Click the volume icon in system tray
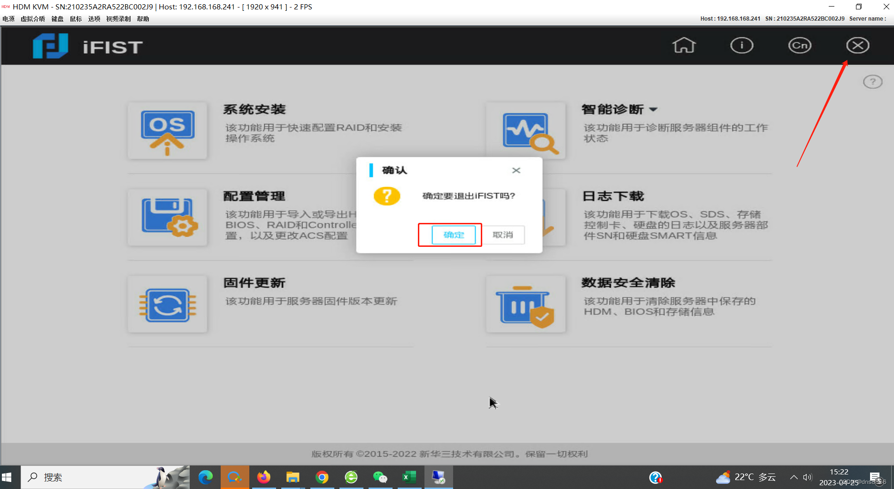This screenshot has height=489, width=894. (x=807, y=477)
